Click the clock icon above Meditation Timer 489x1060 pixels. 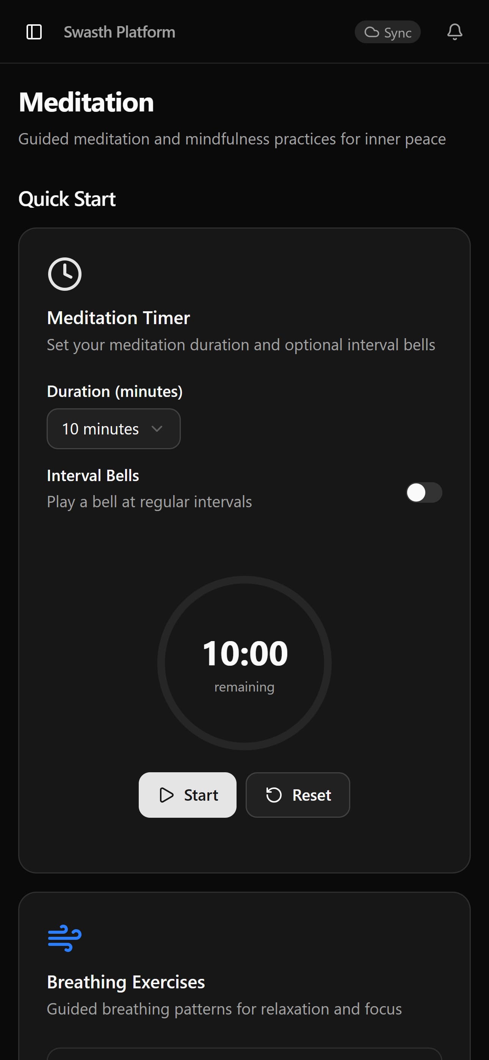tap(64, 273)
